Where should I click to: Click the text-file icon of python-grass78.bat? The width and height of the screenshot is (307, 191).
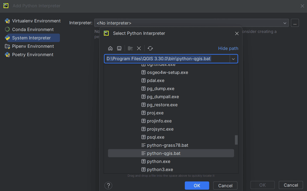pos(143,145)
